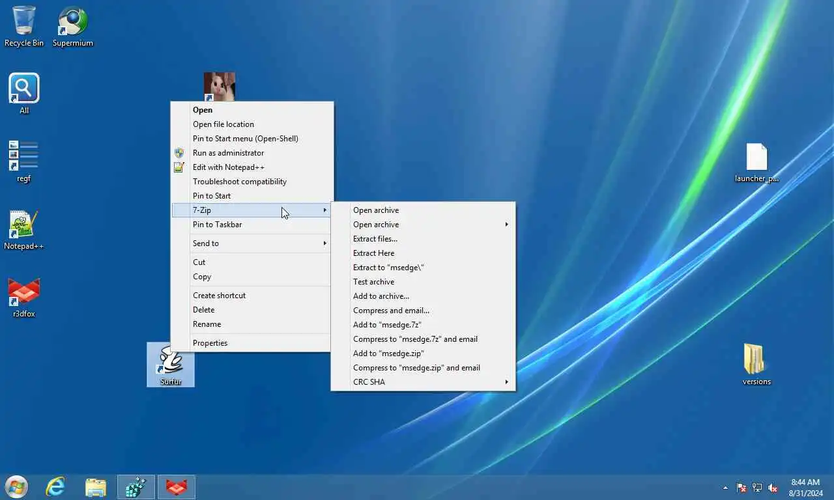
Task: Select the All search shortcut icon
Action: [x=24, y=93]
